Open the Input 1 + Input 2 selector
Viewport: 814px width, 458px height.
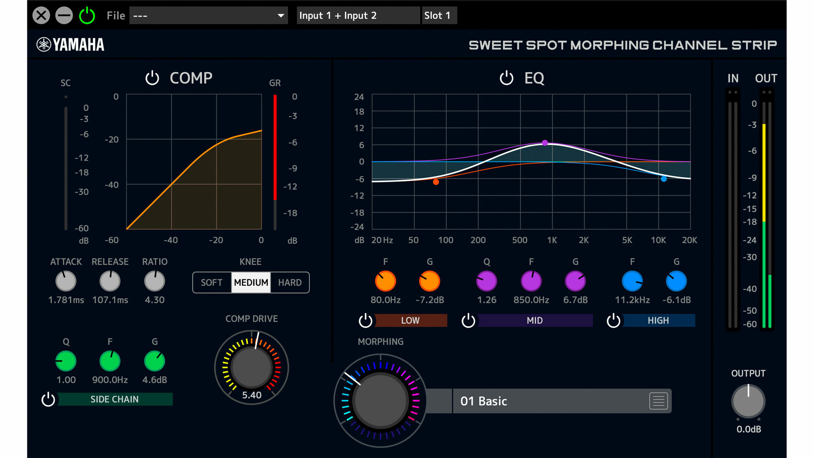pos(358,15)
